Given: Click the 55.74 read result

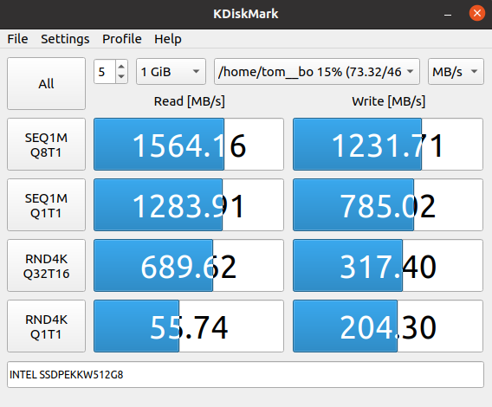Looking at the screenshot, I should click(189, 326).
